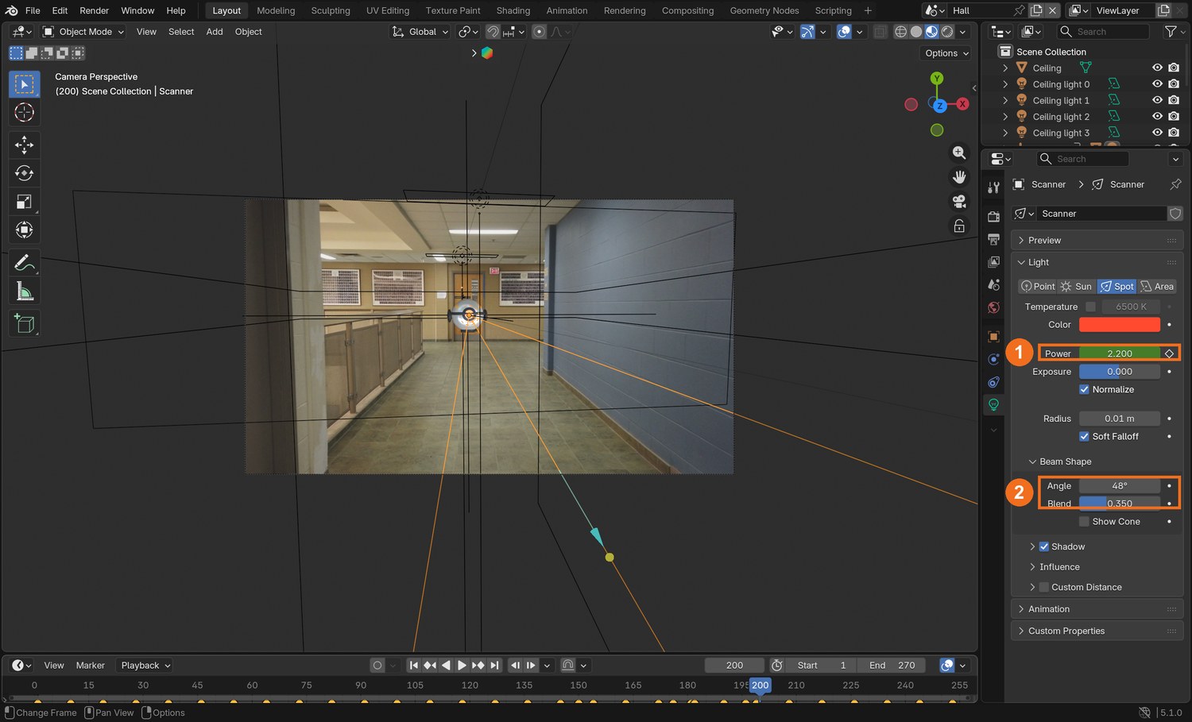Image resolution: width=1192 pixels, height=722 pixels.
Task: Jump to the timeline's first frame
Action: pos(414,666)
